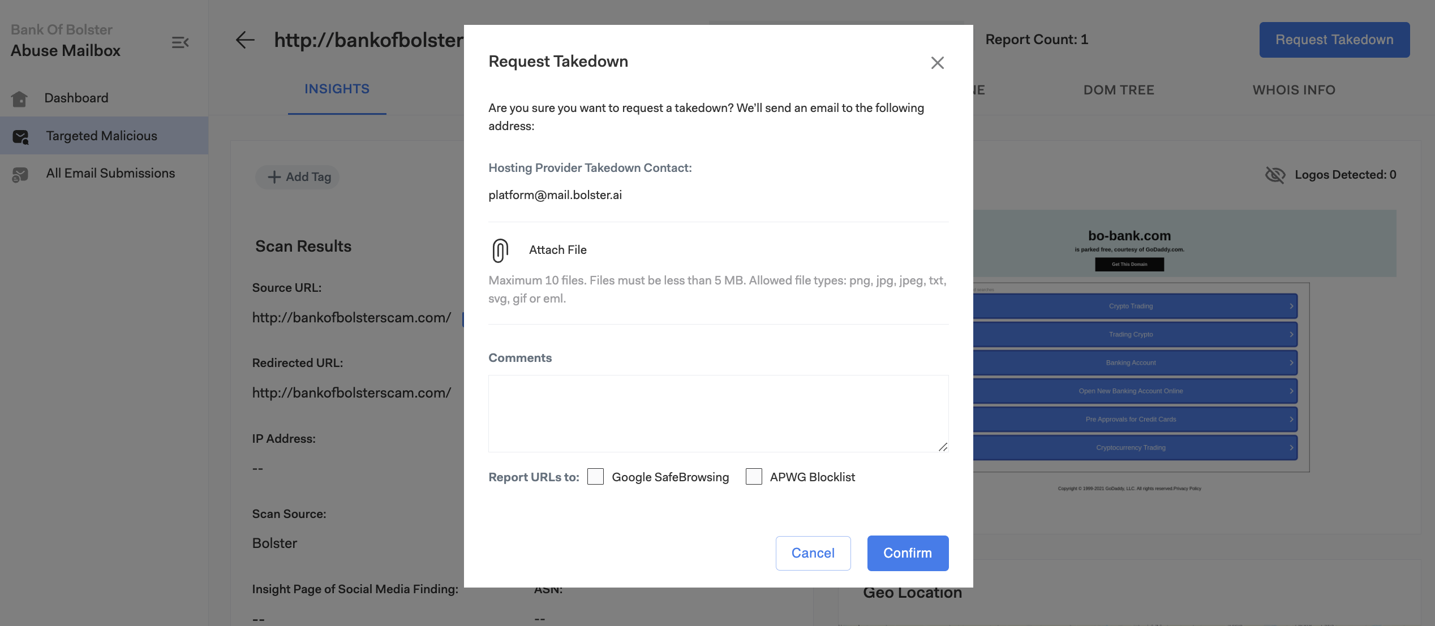Click the platform@mail.bolster.ai contact address

click(x=555, y=195)
